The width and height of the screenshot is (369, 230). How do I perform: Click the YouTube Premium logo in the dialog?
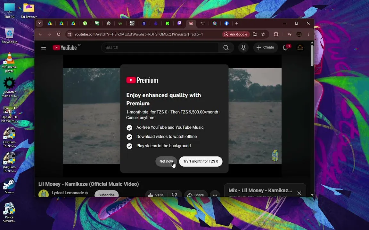pos(142,80)
